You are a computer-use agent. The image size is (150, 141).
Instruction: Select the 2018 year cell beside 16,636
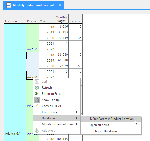tap(47, 27)
